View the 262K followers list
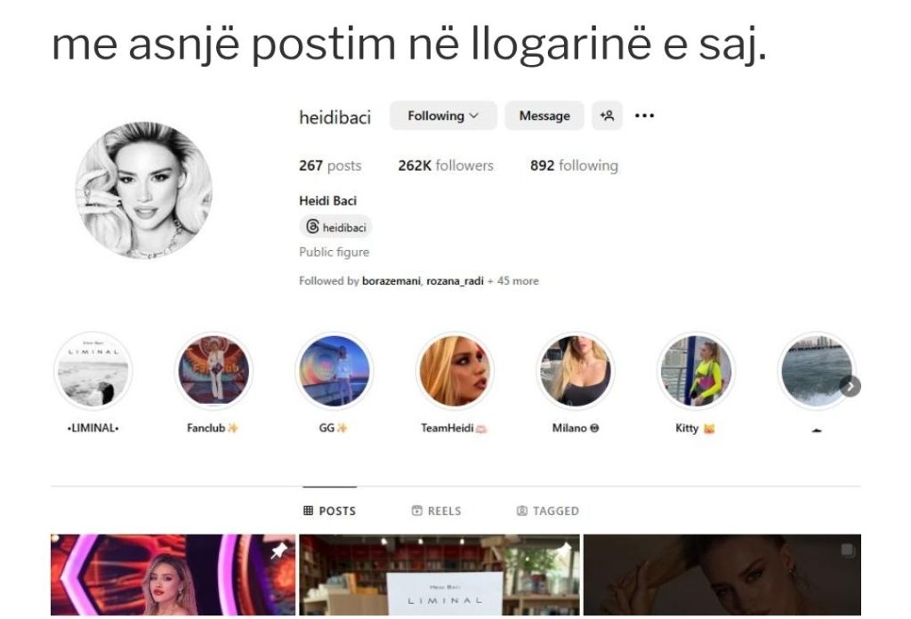 point(446,165)
